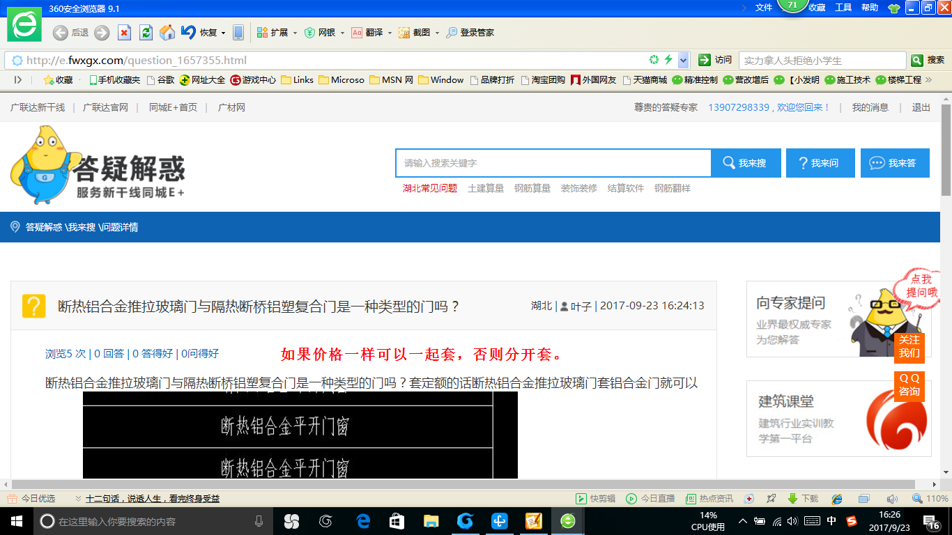The image size is (952, 535).
Task: Stop loading with the red X icon
Action: click(x=124, y=33)
